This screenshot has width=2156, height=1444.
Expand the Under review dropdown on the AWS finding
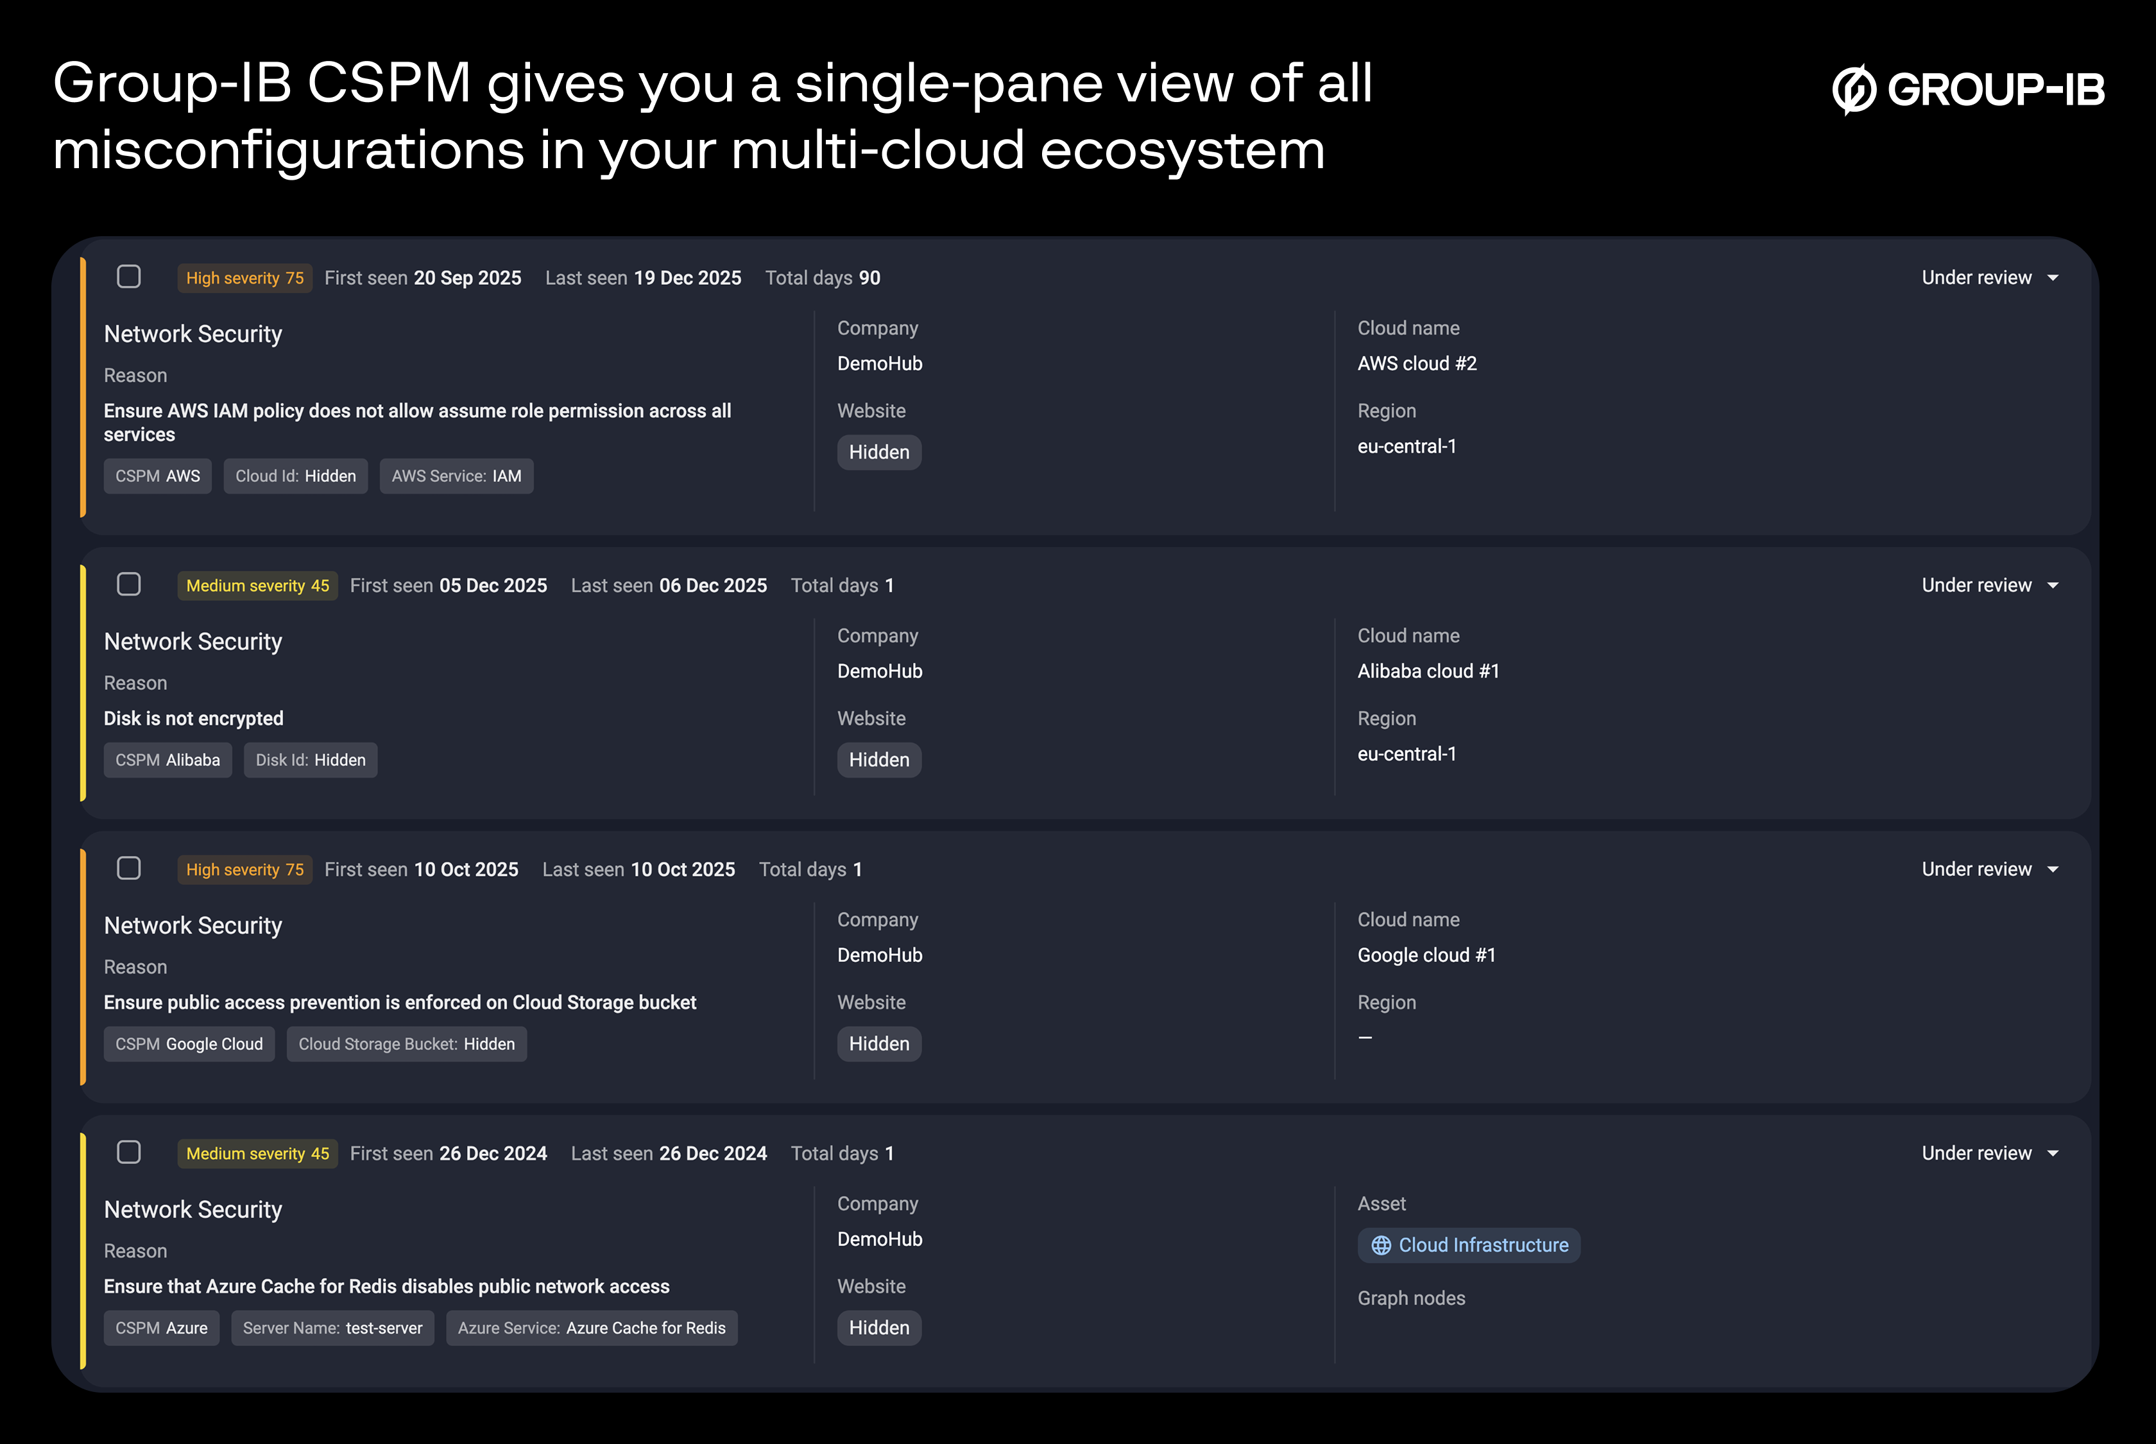point(1989,277)
